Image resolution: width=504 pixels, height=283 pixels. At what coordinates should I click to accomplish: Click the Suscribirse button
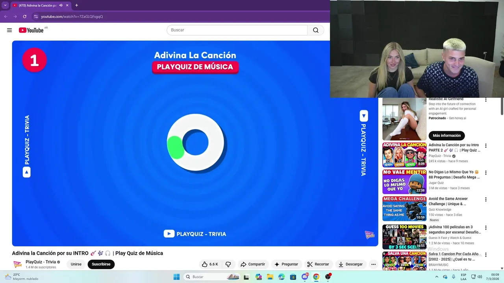click(101, 264)
